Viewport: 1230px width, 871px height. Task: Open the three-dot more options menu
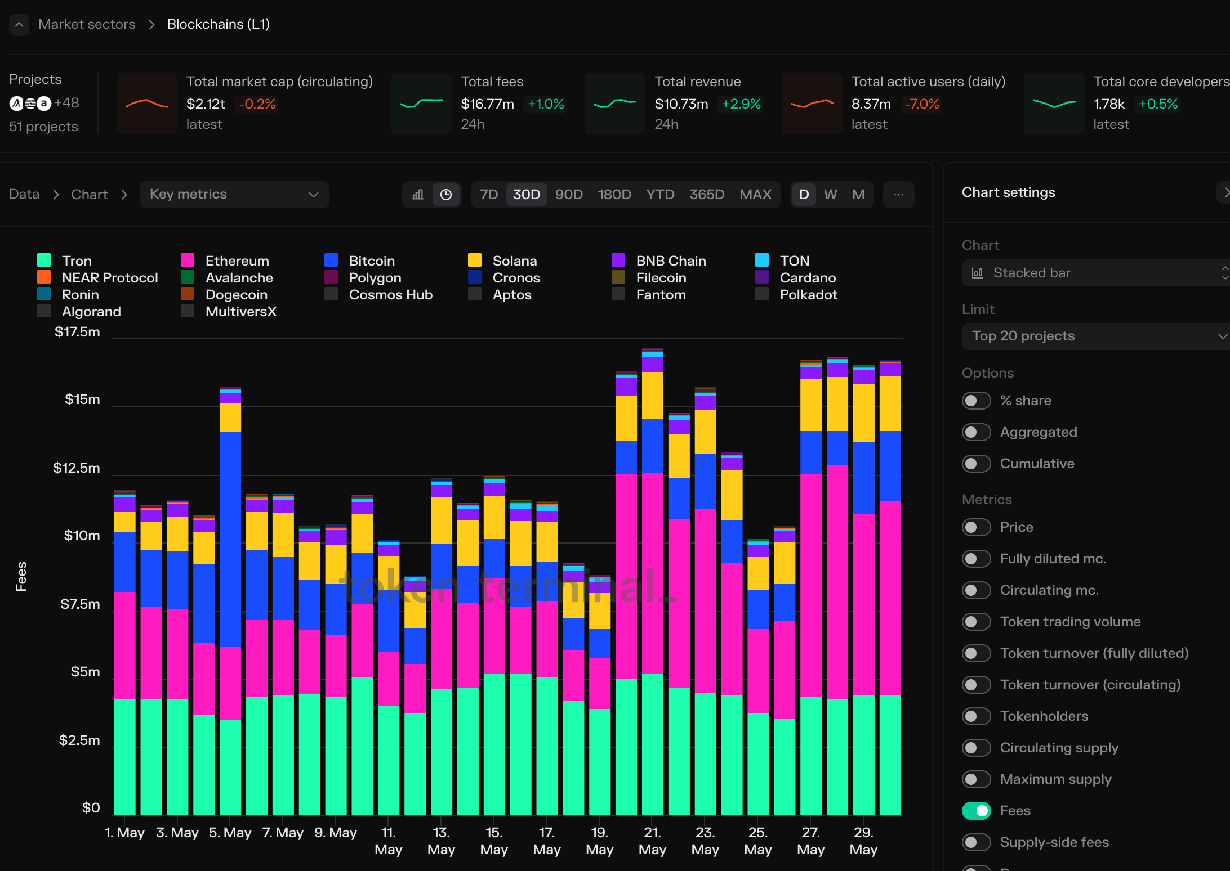pyautogui.click(x=898, y=195)
